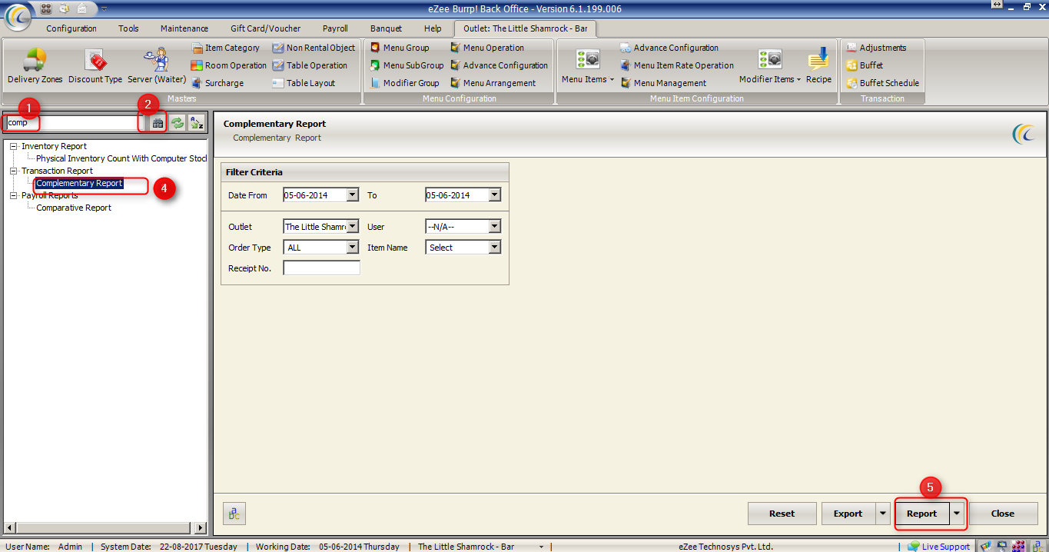Open the Help tab

[x=433, y=28]
